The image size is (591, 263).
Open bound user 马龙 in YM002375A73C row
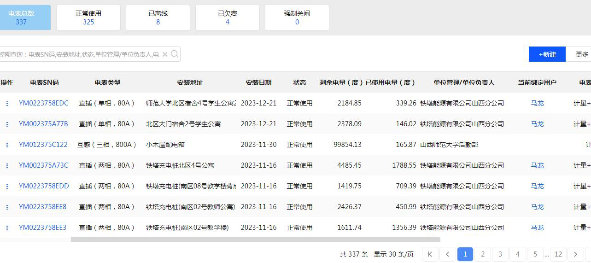(537, 165)
